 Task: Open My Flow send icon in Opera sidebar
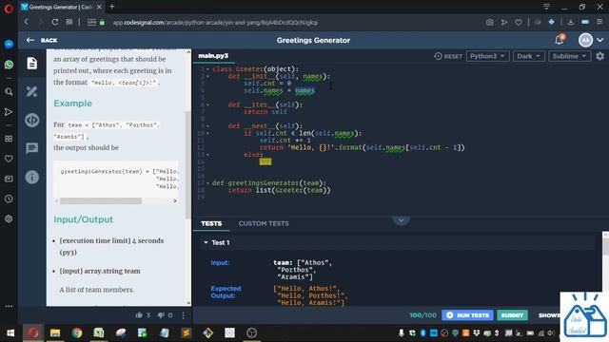[9, 112]
